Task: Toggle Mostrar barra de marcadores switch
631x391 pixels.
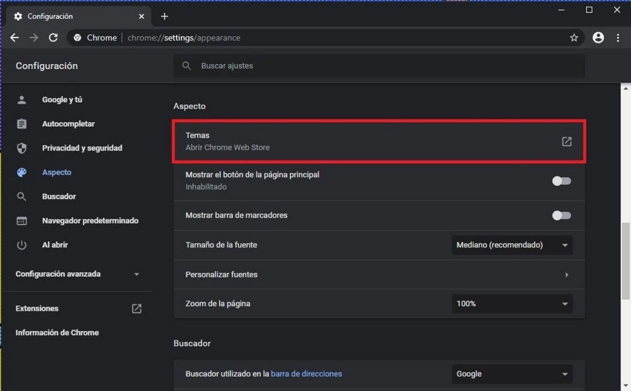Action: (561, 215)
